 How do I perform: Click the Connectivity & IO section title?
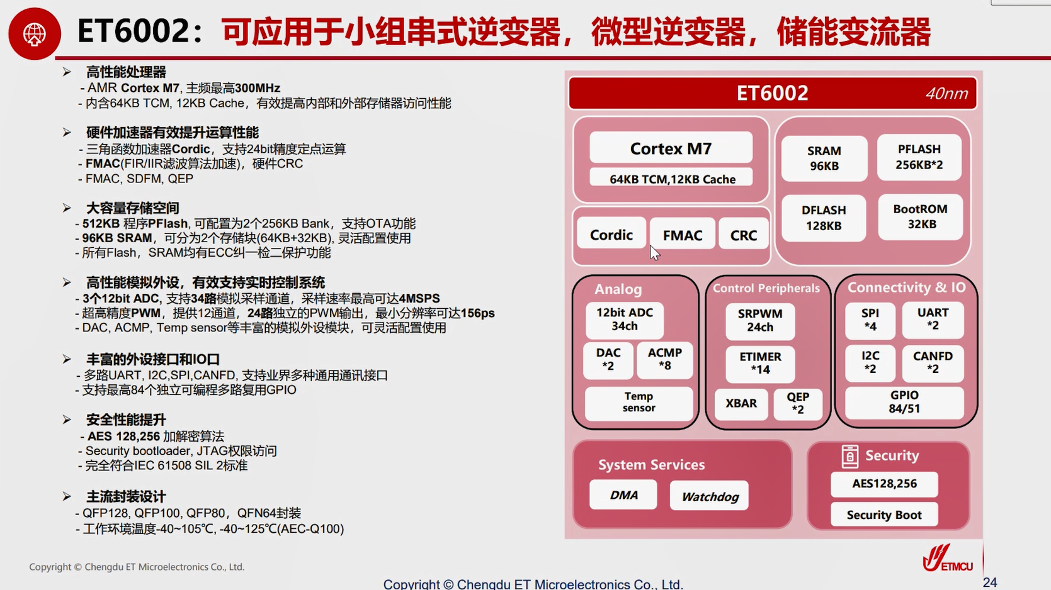(x=906, y=287)
